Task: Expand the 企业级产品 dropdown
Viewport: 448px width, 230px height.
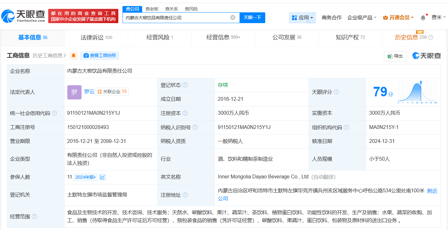Action: tap(362, 18)
